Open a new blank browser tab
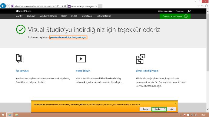 pos(100,6)
